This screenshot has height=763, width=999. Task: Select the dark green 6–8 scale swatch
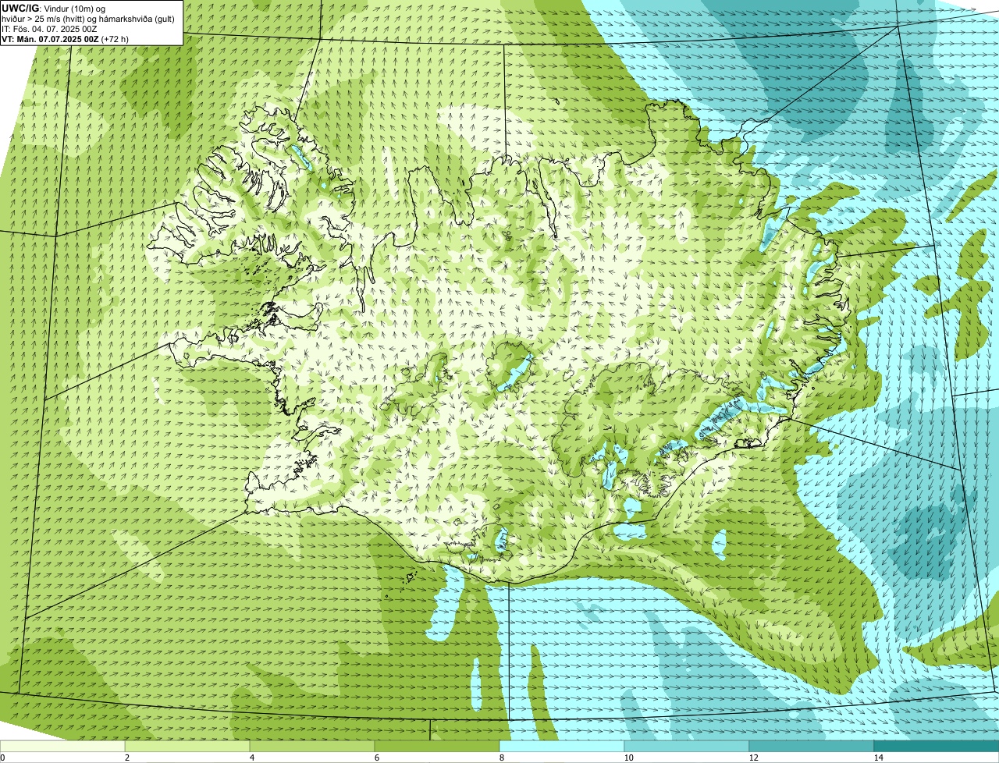(x=437, y=746)
